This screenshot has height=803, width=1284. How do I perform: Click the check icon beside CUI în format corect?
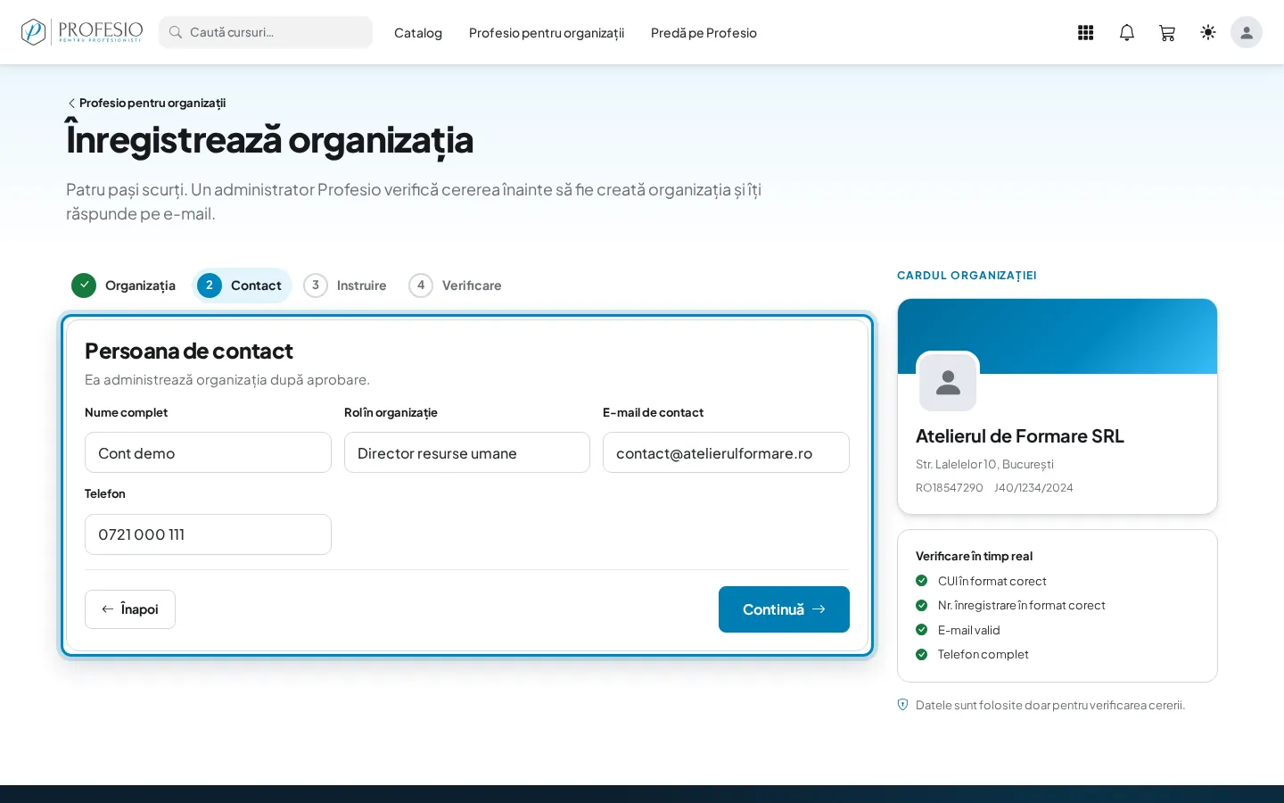(922, 581)
